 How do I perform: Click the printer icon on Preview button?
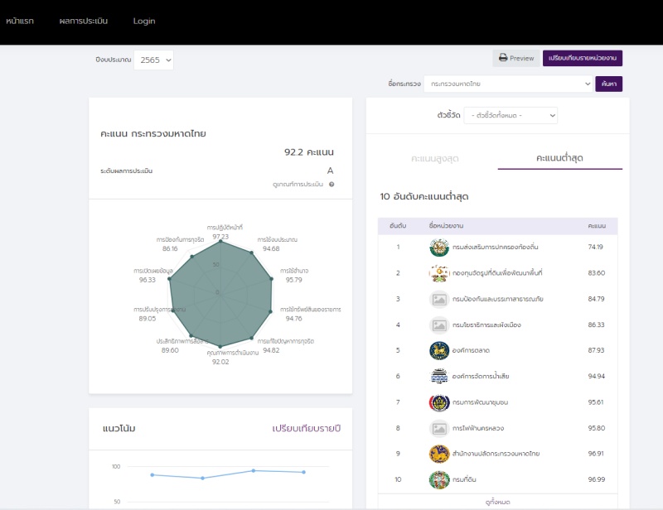click(503, 58)
